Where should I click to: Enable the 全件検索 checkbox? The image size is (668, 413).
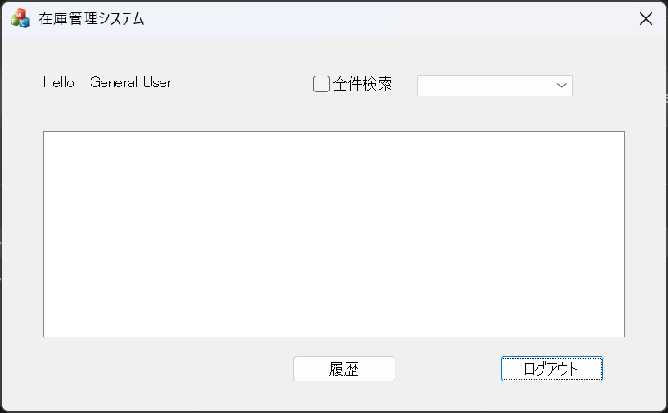point(322,84)
